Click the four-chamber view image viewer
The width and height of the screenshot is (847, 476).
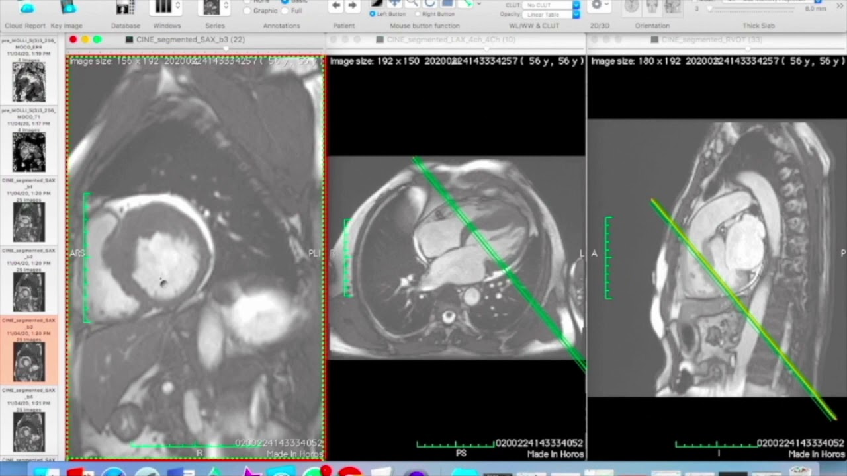click(457, 257)
